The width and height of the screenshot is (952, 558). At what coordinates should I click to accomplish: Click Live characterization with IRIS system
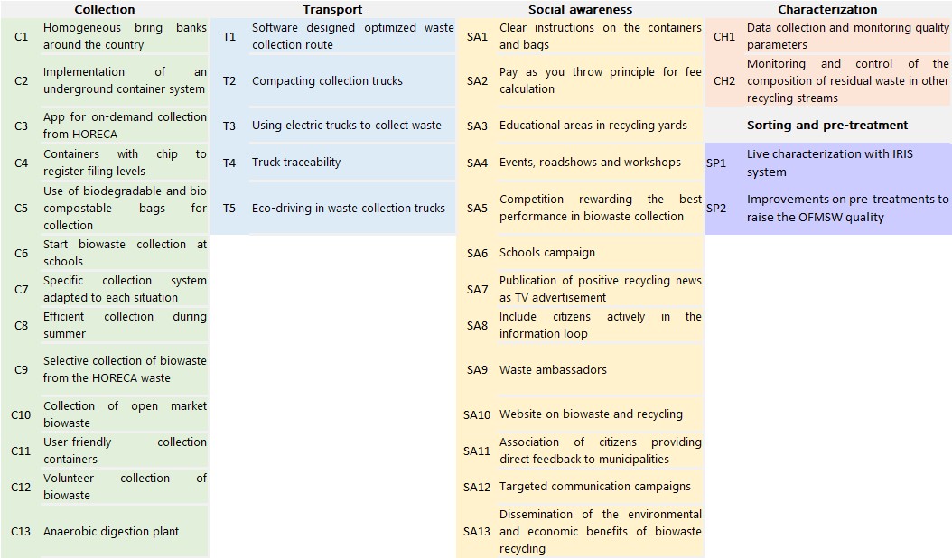tap(829, 163)
